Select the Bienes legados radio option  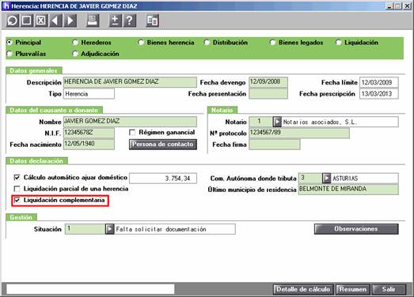click(x=272, y=42)
